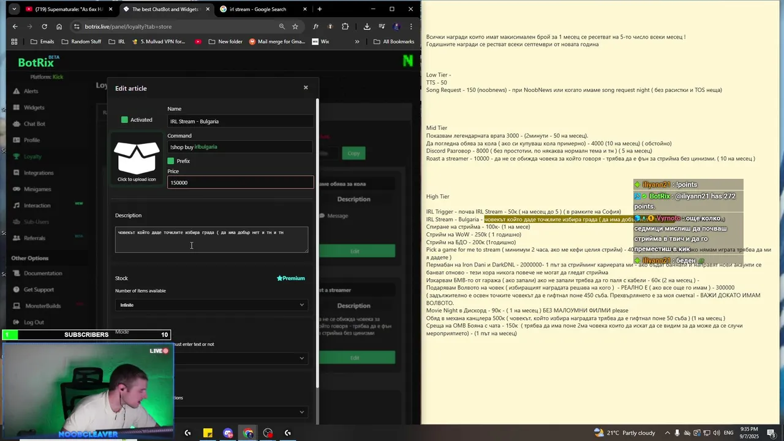Click the address bar URL botrix.live
The width and height of the screenshot is (784, 441).
[129, 26]
